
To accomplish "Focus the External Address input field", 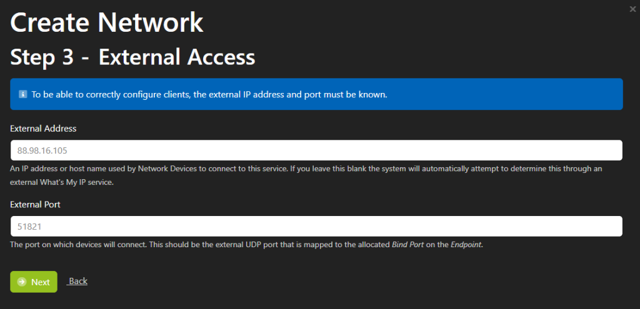I will tap(316, 150).
